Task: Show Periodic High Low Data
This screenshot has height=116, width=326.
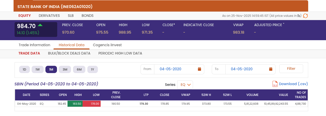Action: tap(120, 53)
